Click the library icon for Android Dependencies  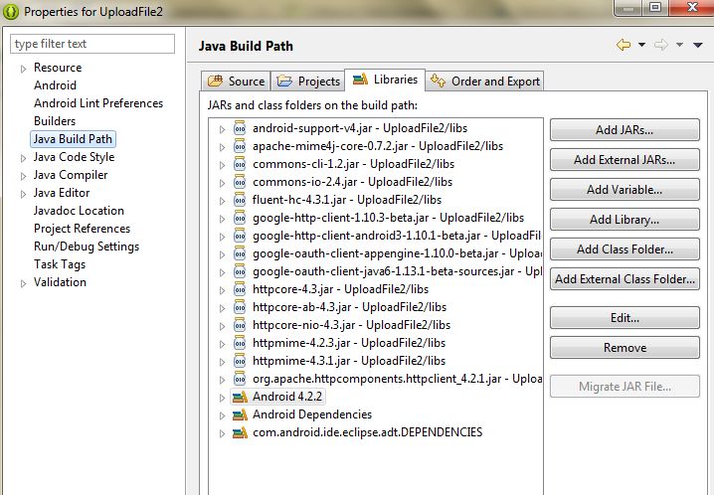240,414
